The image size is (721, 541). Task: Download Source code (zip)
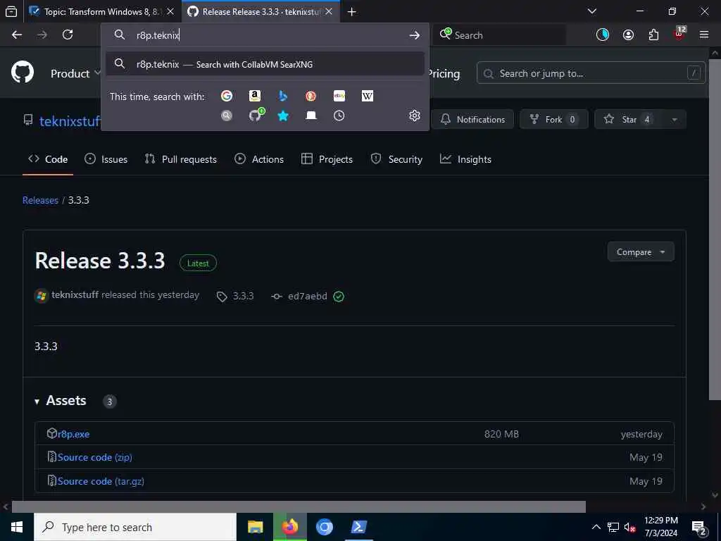pos(95,457)
